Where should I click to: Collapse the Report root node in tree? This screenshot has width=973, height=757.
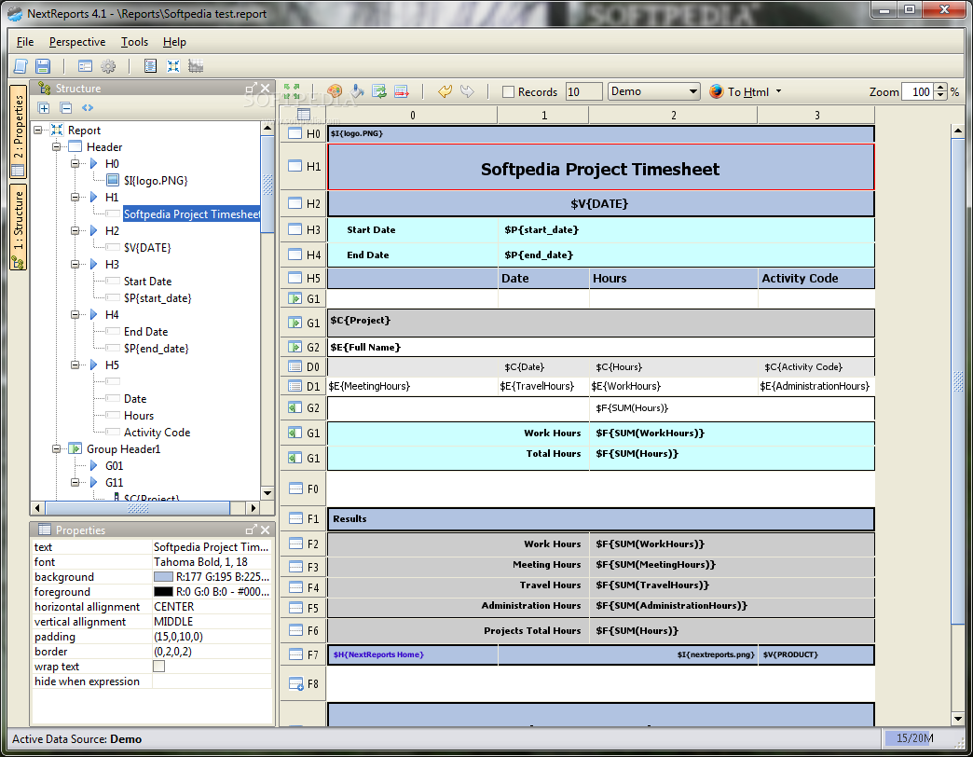38,130
